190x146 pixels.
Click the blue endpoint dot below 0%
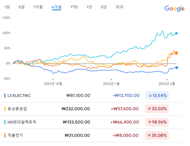tap(177, 68)
